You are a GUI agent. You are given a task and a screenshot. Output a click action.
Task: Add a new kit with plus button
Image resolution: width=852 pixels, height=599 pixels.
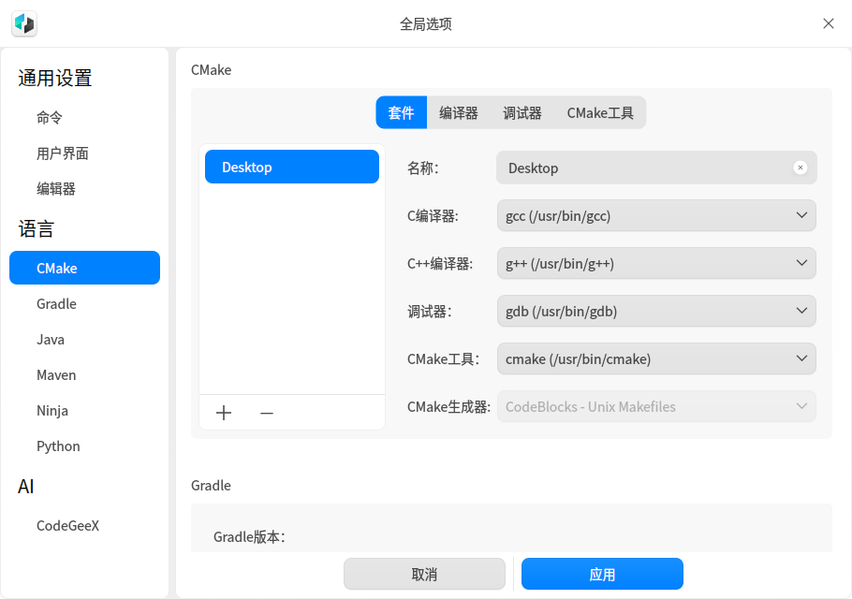point(224,413)
